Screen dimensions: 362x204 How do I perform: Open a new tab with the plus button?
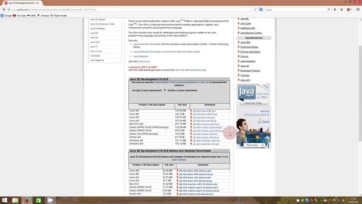[46, 3]
